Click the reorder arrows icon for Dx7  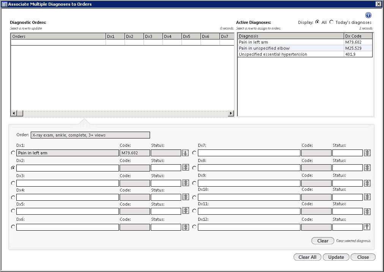coord(367,153)
